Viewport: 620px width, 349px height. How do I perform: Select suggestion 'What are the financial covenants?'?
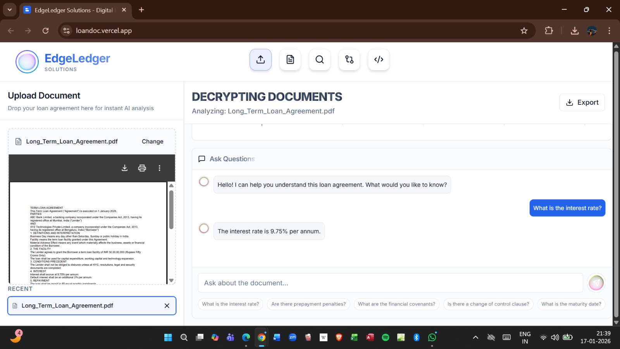click(x=396, y=304)
